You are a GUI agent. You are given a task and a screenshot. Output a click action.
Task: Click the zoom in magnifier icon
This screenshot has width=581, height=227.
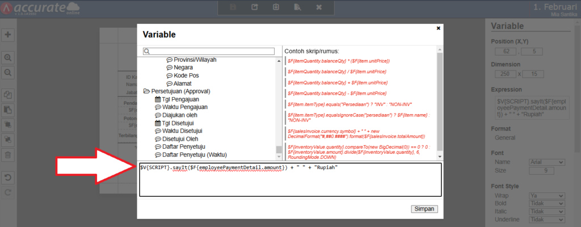click(9, 58)
